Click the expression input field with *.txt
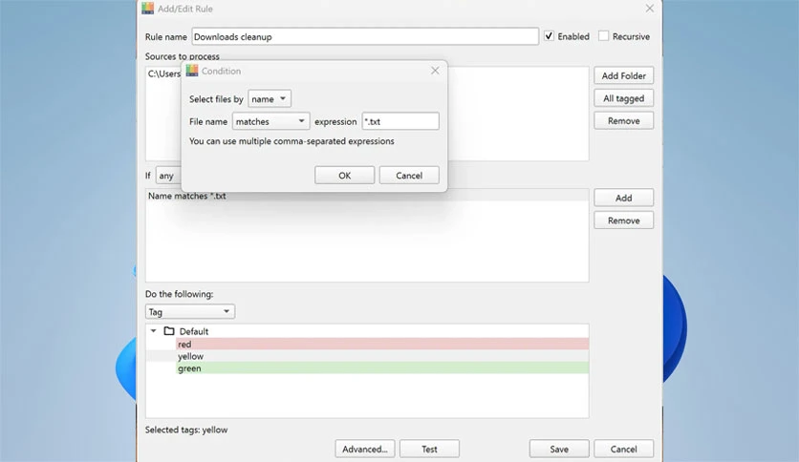Viewport: 799px width, 462px height. pyautogui.click(x=400, y=121)
